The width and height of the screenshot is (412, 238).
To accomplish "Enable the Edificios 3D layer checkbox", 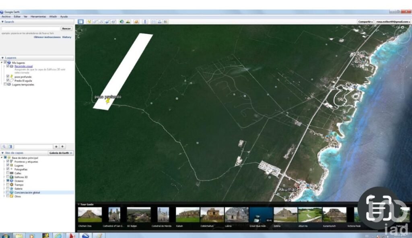I will pos(8,177).
